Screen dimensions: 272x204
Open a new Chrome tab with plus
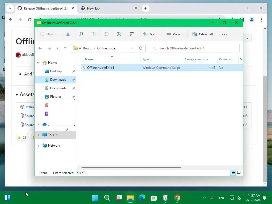(x=145, y=8)
